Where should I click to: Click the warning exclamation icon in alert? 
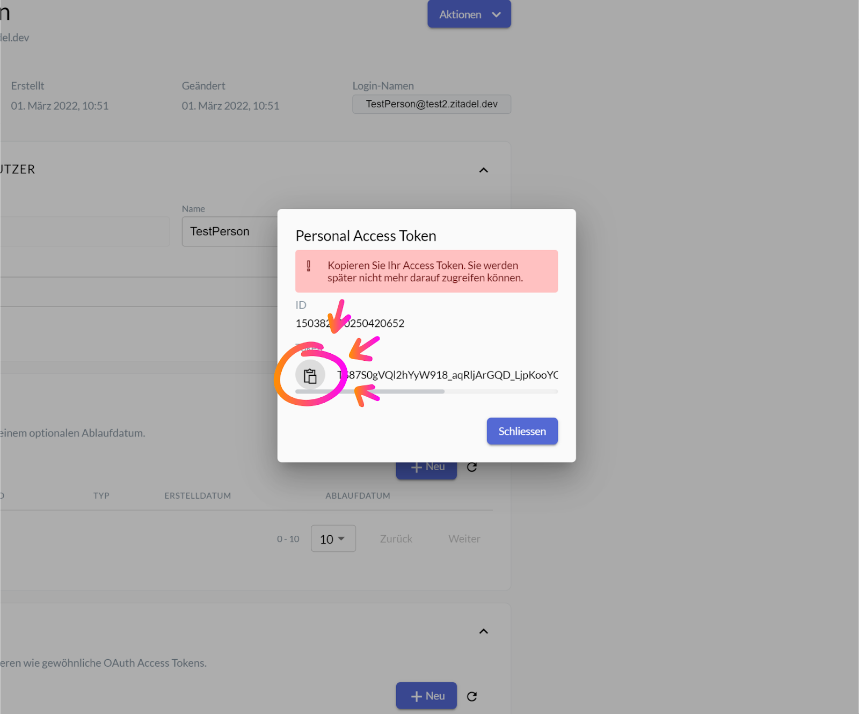(x=309, y=266)
